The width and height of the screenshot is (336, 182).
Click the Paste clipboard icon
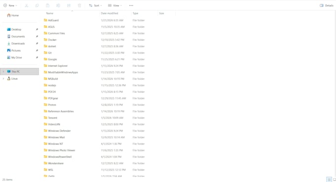47,5
